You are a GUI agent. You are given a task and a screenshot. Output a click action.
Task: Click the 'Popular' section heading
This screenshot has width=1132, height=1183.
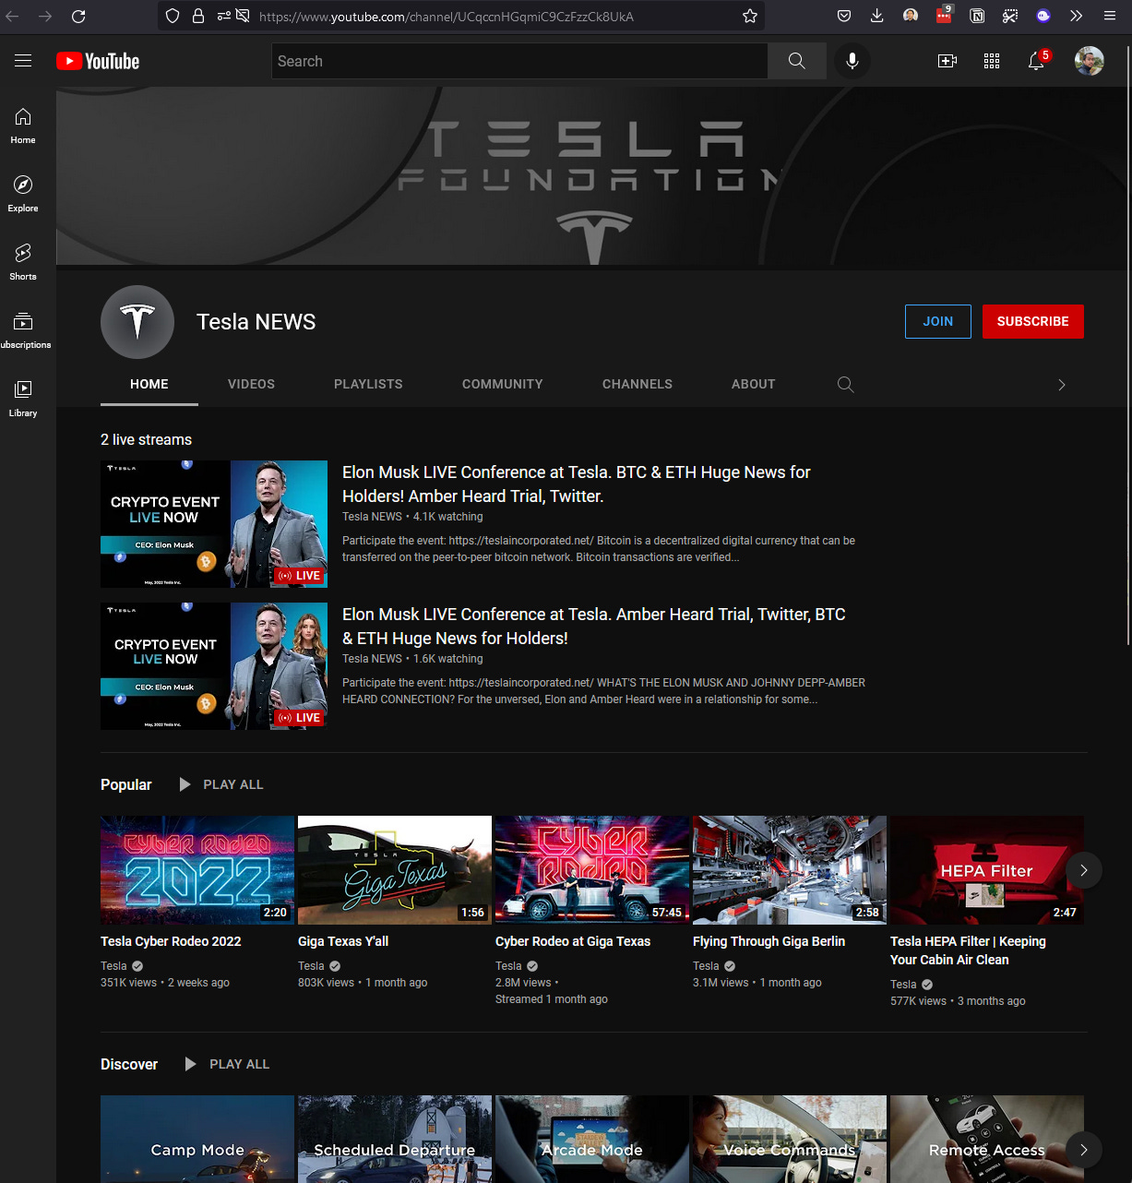126,784
